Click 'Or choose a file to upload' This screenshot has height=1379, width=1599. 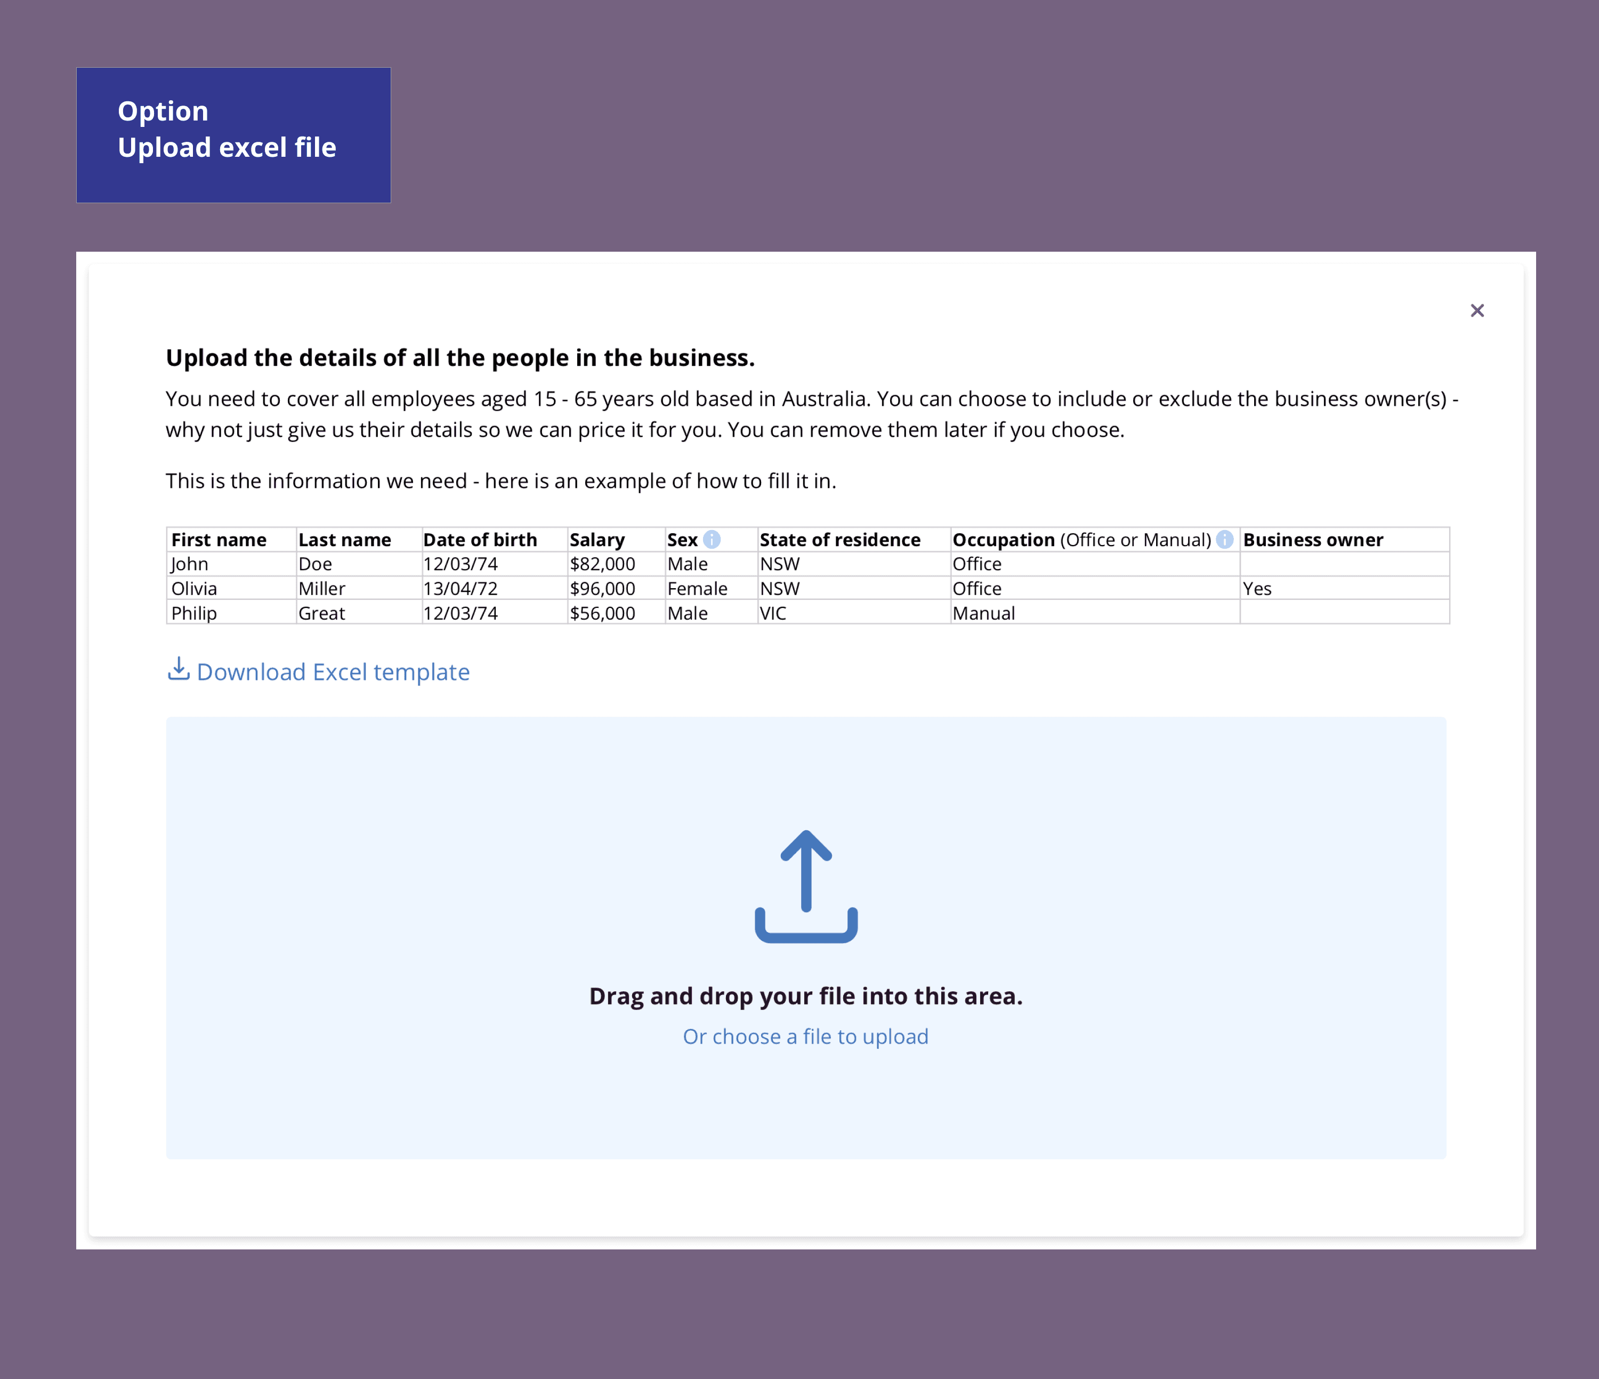tap(805, 1036)
